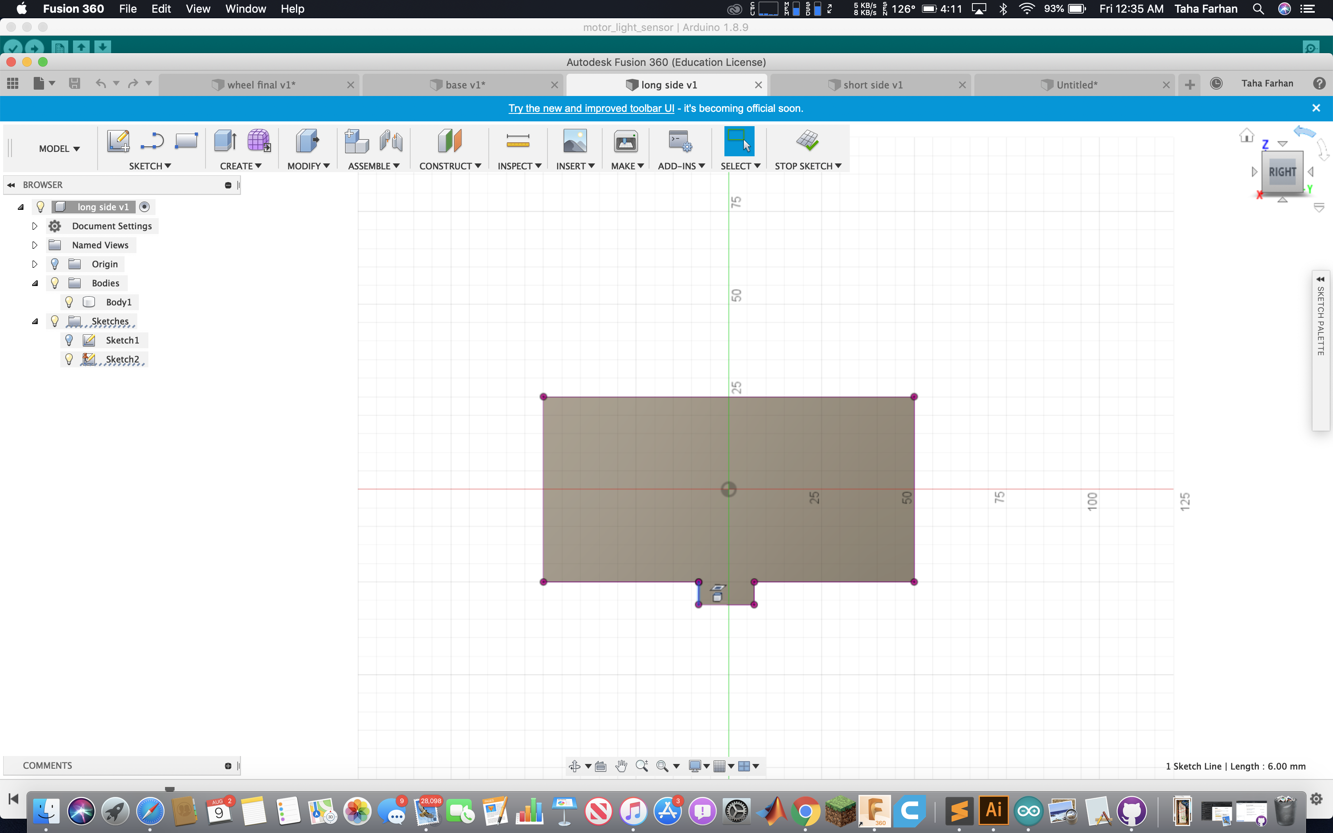Click the Press Pull modify icon
This screenshot has height=833, width=1333.
(307, 141)
